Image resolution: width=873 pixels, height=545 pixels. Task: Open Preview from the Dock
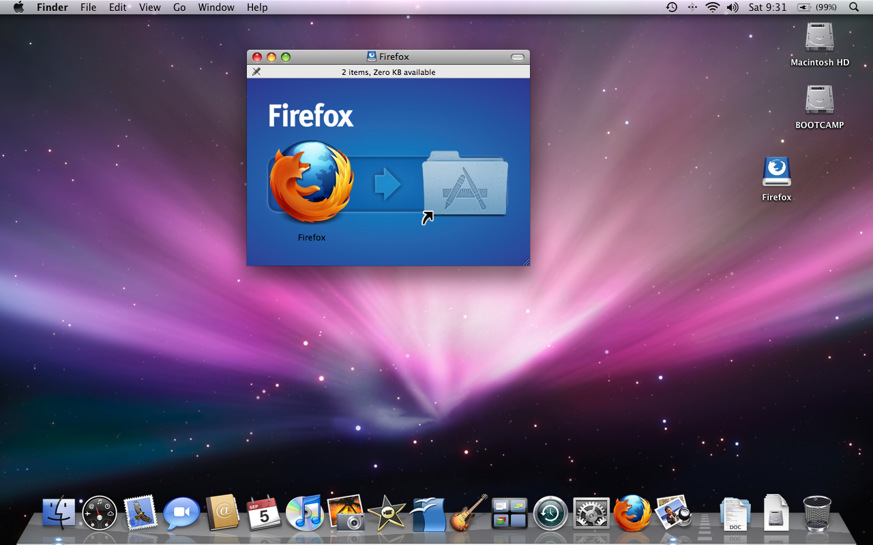[673, 512]
